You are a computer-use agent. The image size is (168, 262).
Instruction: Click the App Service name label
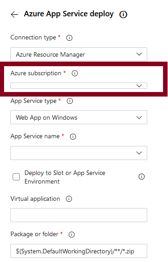click(x=35, y=136)
